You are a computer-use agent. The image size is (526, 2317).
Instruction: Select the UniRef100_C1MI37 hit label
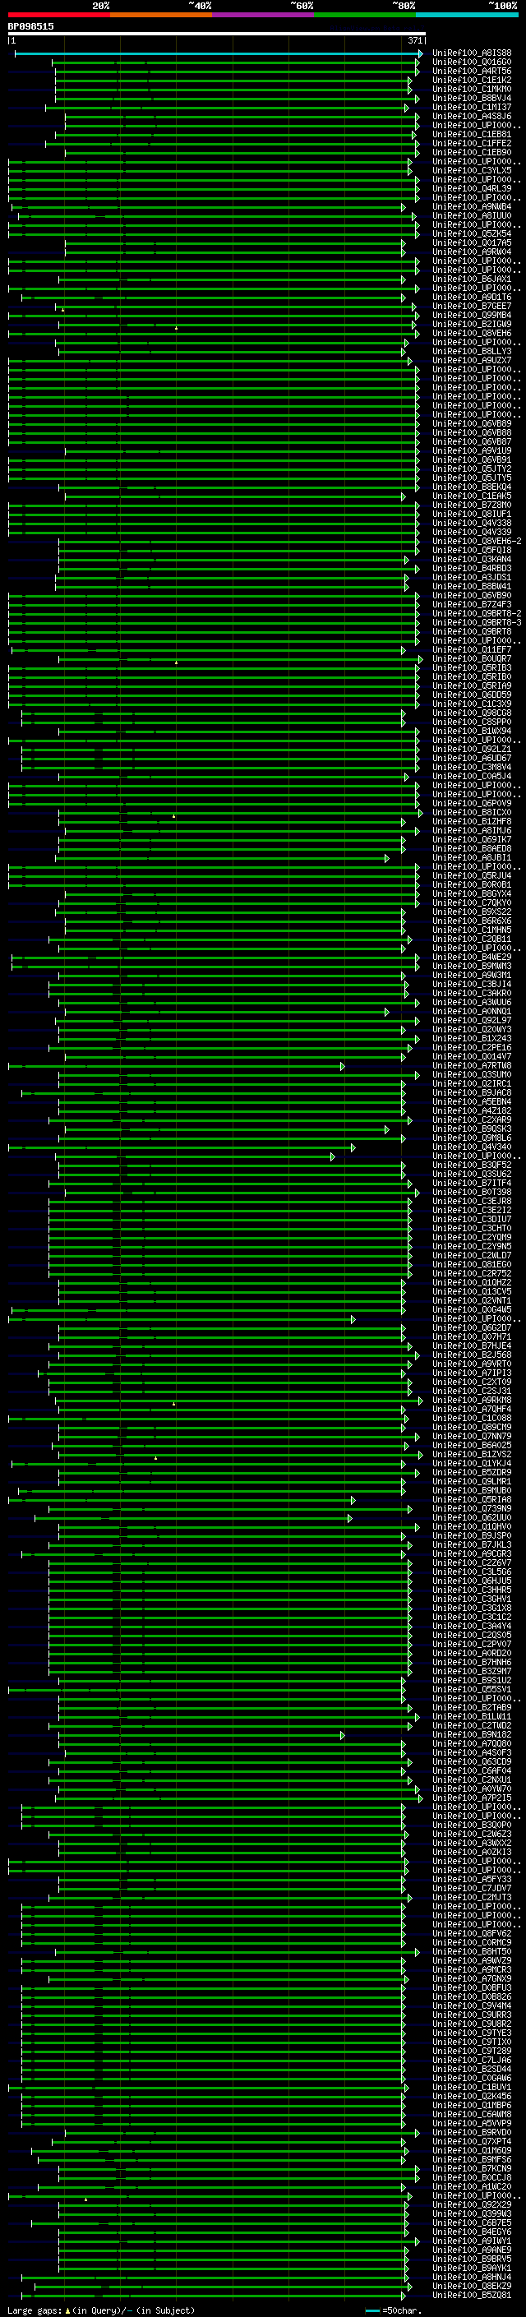[x=472, y=107]
